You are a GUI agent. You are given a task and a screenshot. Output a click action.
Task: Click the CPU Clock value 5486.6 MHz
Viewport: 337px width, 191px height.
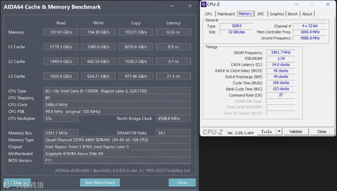tap(117, 105)
